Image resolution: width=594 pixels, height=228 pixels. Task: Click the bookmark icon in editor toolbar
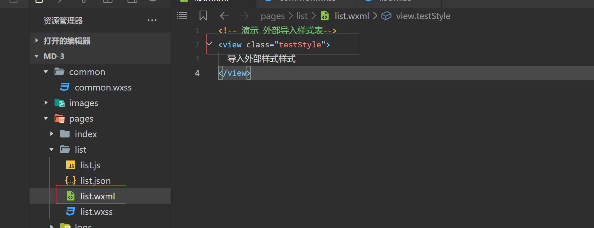pos(203,16)
